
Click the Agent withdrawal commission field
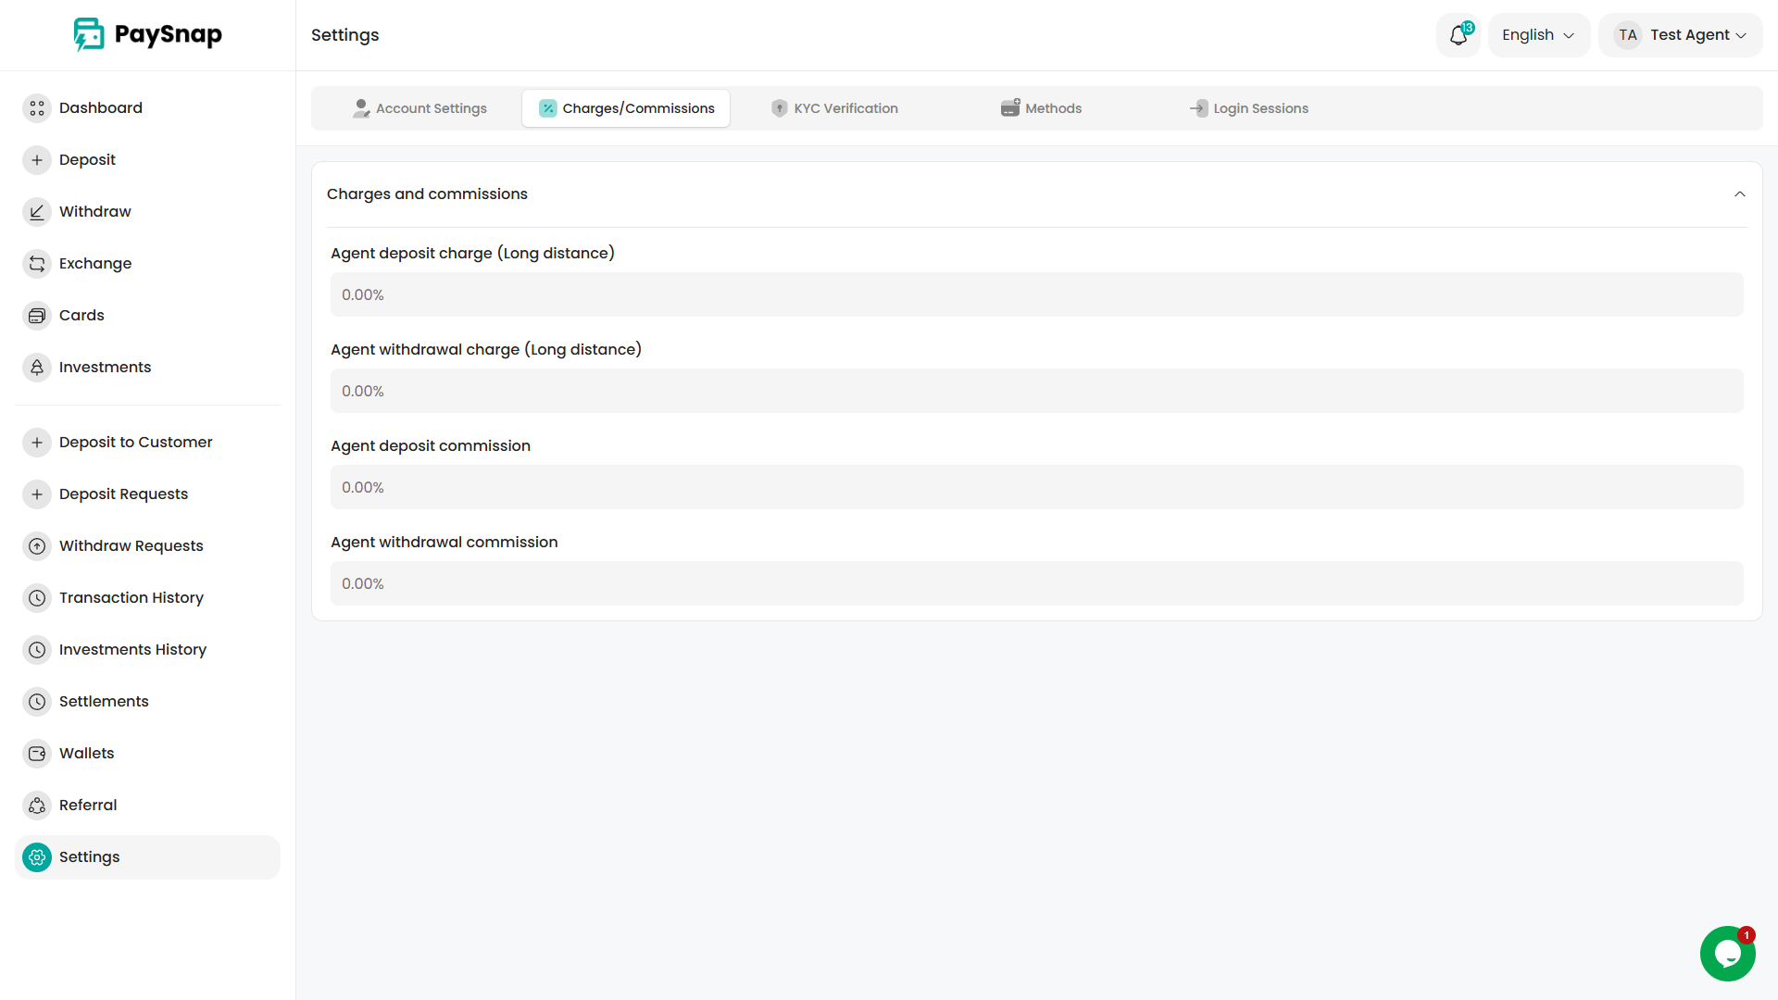click(1036, 583)
